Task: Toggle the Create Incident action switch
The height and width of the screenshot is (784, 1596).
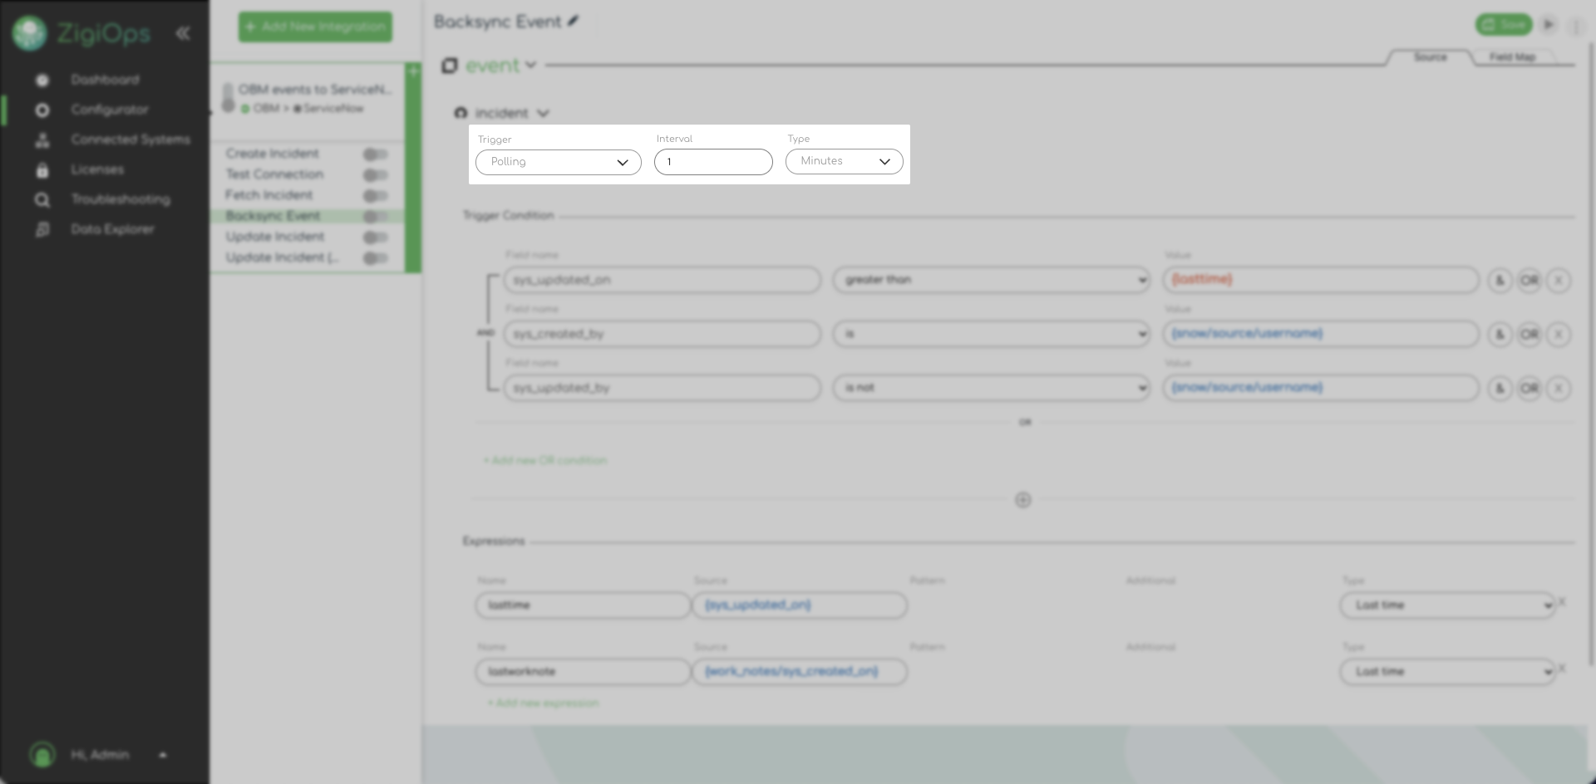Action: [x=375, y=154]
